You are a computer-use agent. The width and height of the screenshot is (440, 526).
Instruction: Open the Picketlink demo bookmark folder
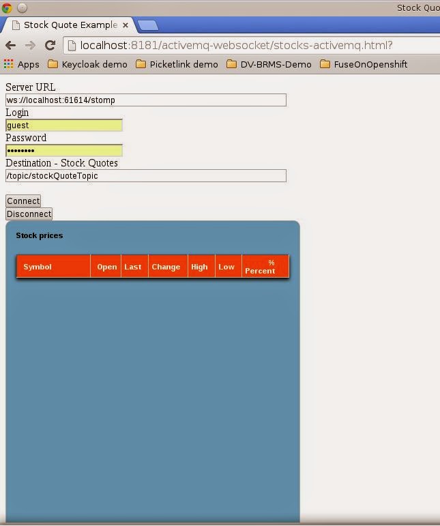177,64
